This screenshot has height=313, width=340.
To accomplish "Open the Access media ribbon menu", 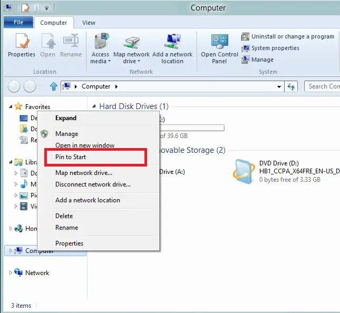I will click(100, 48).
